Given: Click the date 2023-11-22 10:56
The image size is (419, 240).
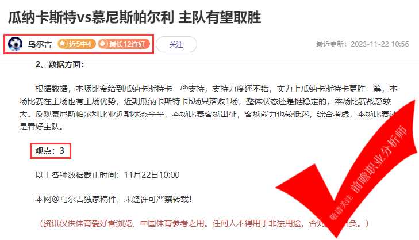Looking at the screenshot, I should click(x=380, y=44).
